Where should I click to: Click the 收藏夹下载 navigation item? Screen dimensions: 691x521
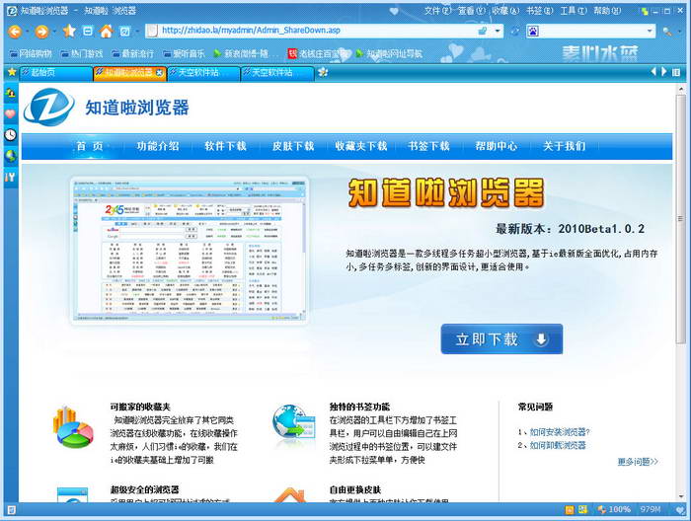[x=361, y=146]
